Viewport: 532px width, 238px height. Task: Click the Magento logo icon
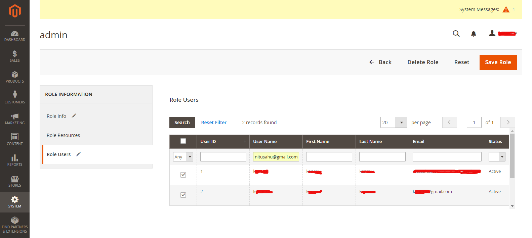tap(15, 11)
